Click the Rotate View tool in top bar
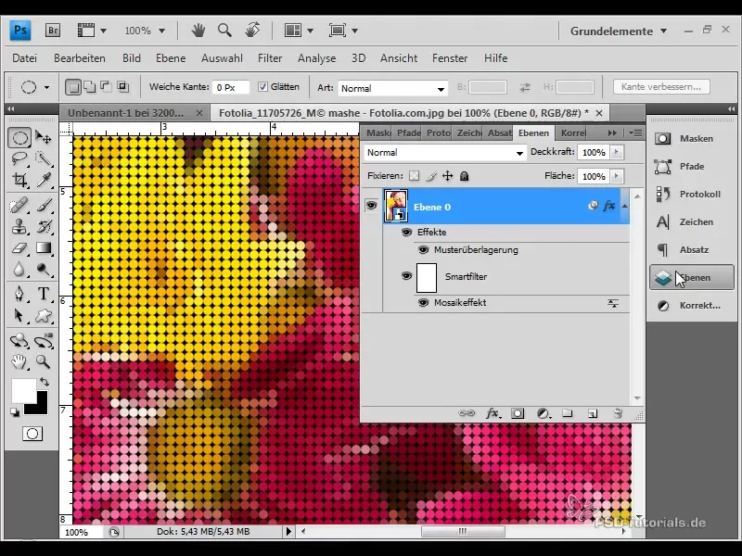 point(252,31)
